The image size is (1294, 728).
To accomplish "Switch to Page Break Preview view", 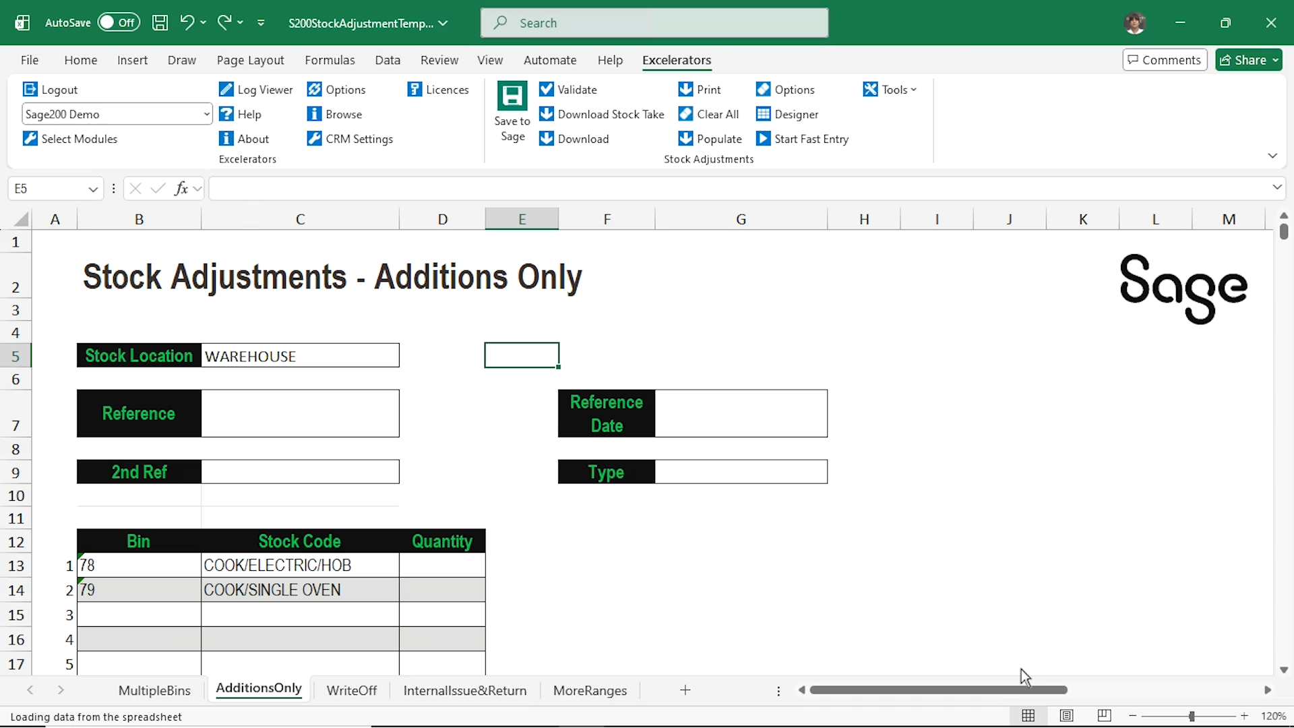I will click(x=1104, y=716).
